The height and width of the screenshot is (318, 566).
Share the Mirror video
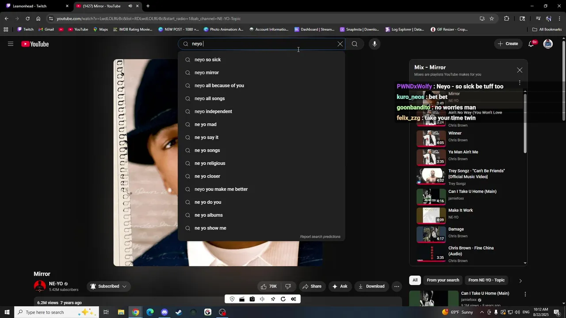tap(312, 286)
